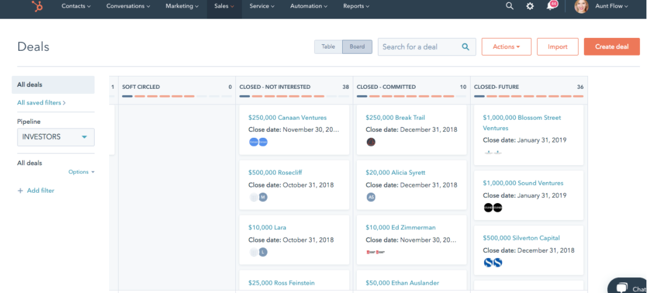Open the search magnifier in top bar
The width and height of the screenshot is (647, 293).
point(510,6)
